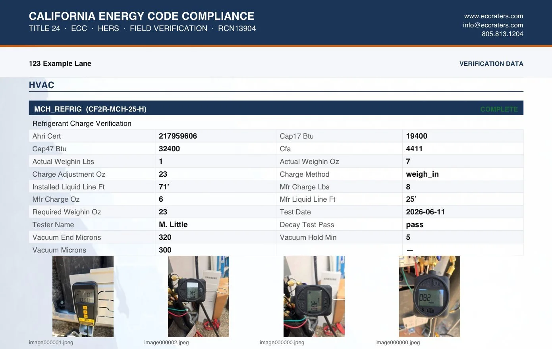Click the Vacuum Microns value 300
552x349 pixels.
coord(165,250)
